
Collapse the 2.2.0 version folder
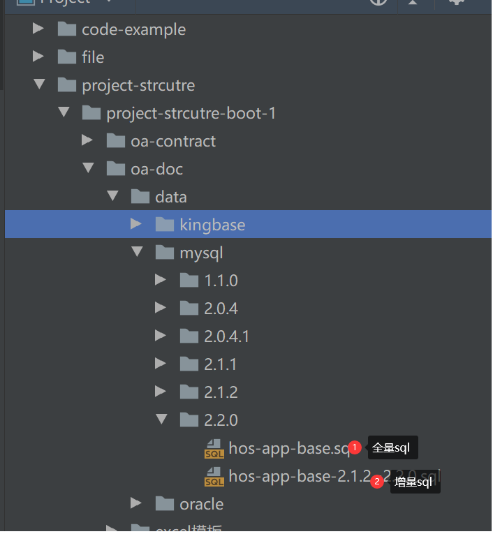(x=161, y=420)
